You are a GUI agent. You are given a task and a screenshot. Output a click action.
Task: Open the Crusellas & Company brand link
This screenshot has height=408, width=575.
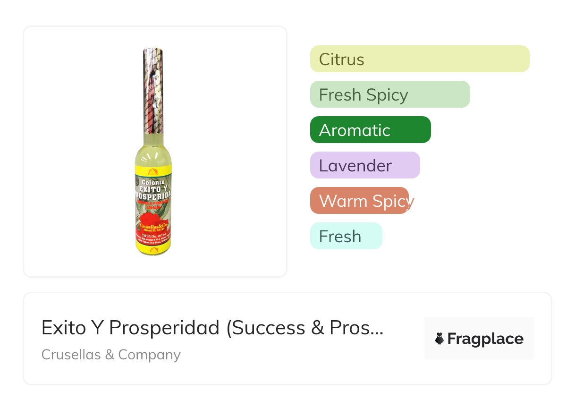[x=111, y=355]
